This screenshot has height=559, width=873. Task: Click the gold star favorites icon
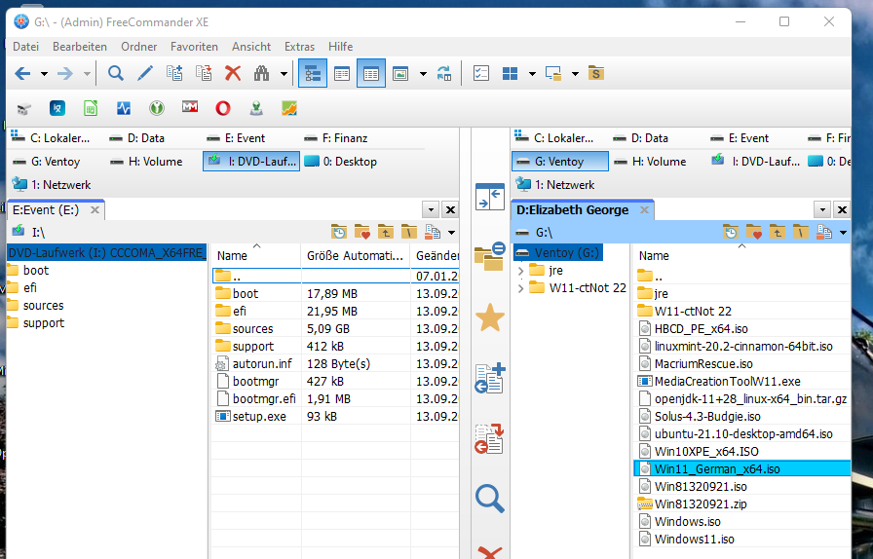click(490, 317)
